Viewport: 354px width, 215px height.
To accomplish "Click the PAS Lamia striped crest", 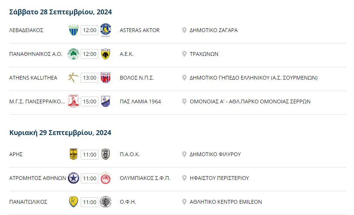I will [106, 101].
